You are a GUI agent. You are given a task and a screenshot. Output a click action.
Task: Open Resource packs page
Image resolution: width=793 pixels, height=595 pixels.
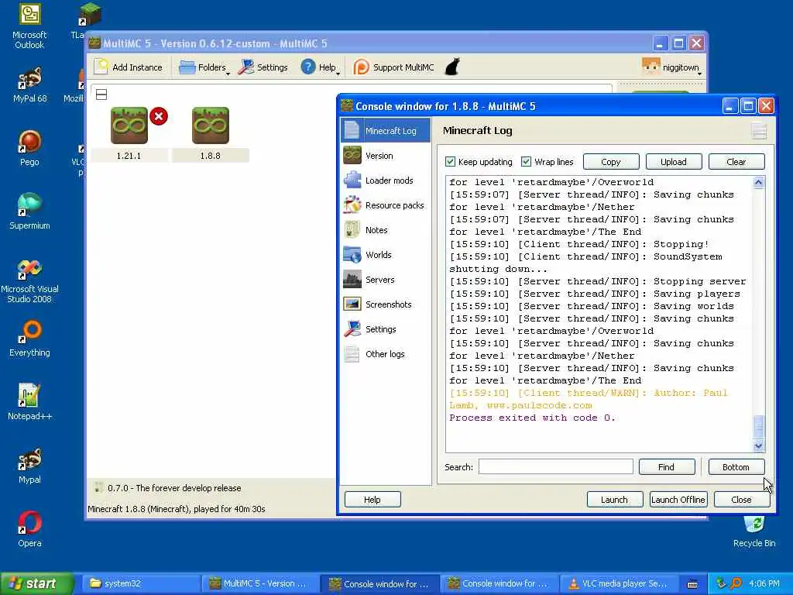point(386,205)
